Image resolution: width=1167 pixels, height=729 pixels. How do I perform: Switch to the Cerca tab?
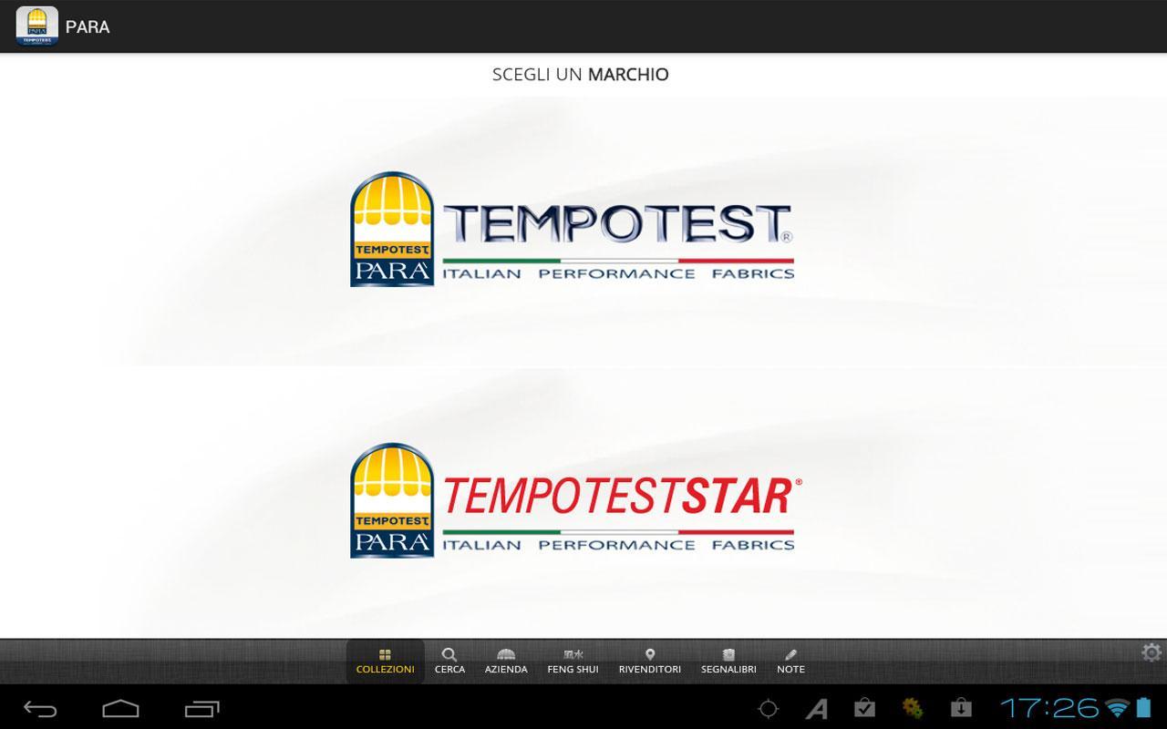click(x=449, y=661)
